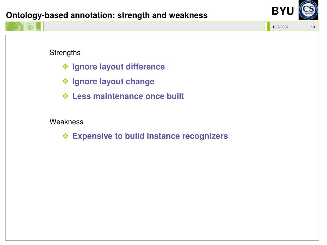Click bullet icon beside Ignore layout difference
Screen dimensions: 327x245
tap(65, 67)
